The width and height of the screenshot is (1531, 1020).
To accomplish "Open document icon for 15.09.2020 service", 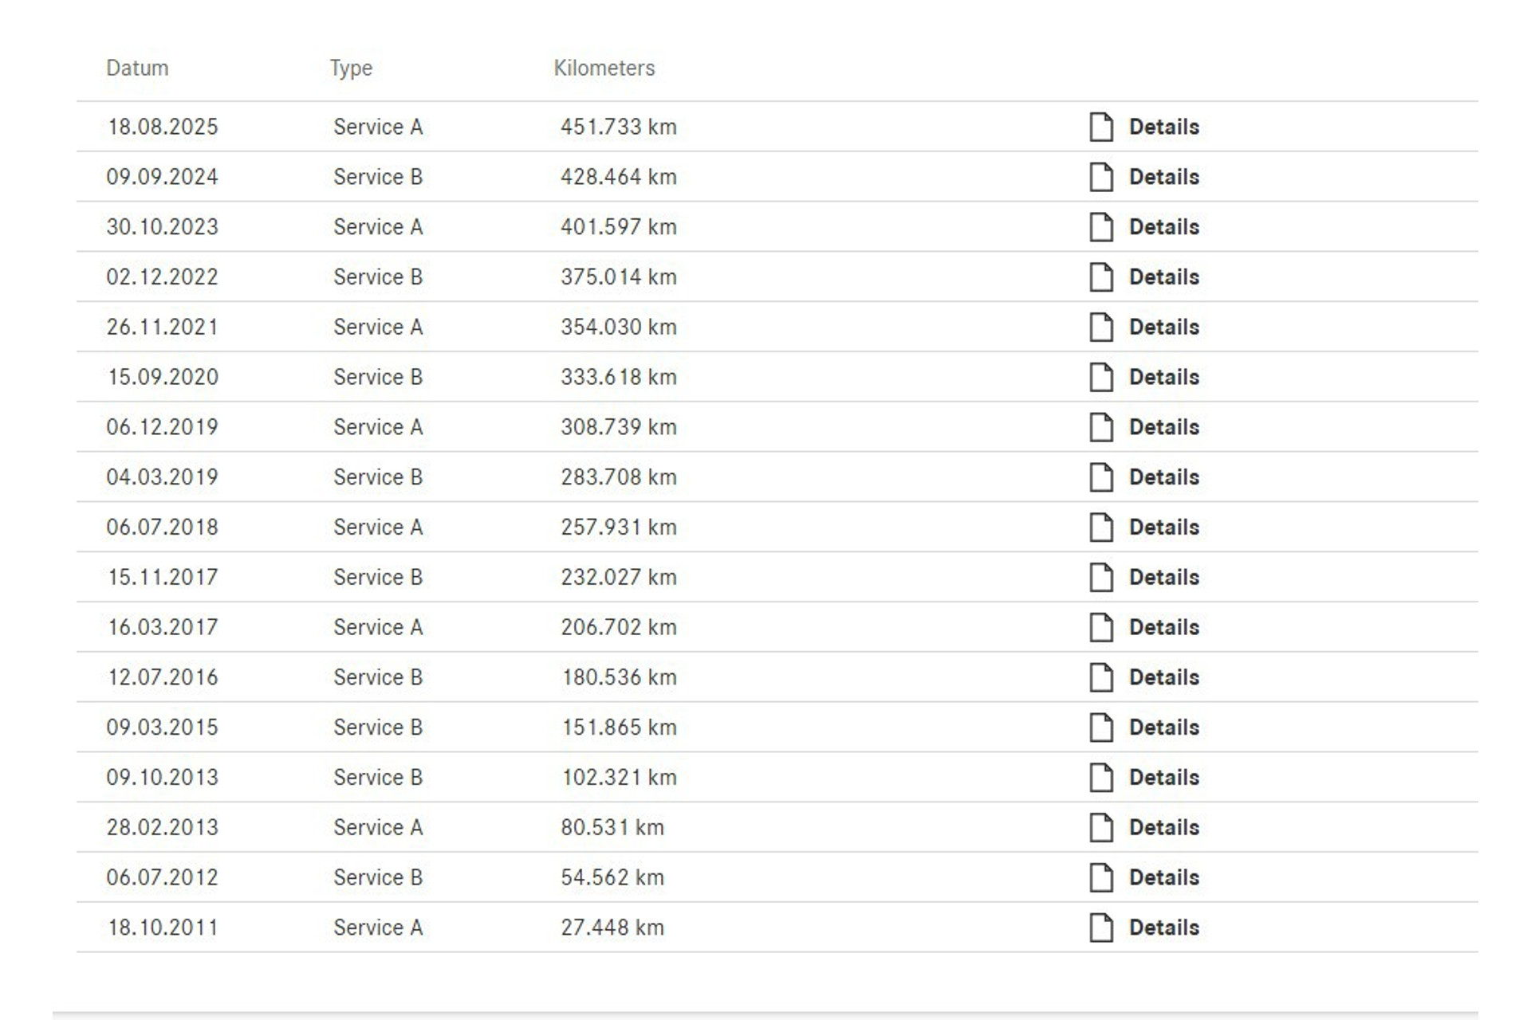I will click(x=1101, y=377).
